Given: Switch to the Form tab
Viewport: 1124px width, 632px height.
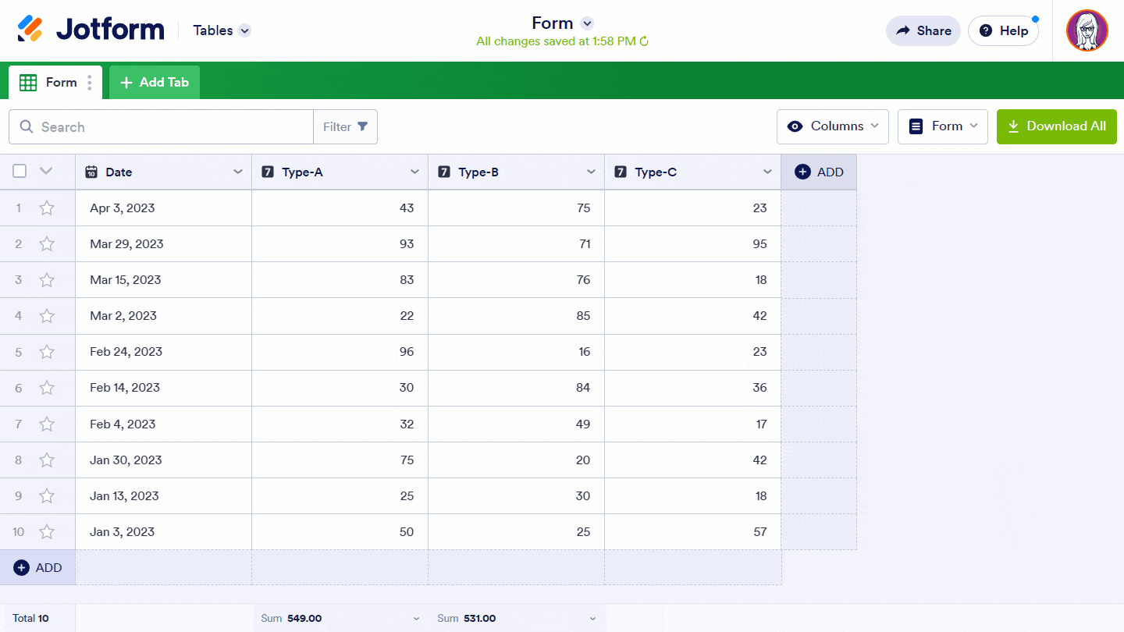Looking at the screenshot, I should click(x=52, y=82).
